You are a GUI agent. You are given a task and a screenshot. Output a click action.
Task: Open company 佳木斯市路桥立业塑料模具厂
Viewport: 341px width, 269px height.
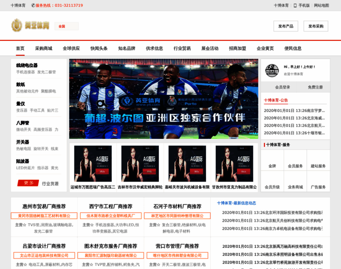[111, 216]
